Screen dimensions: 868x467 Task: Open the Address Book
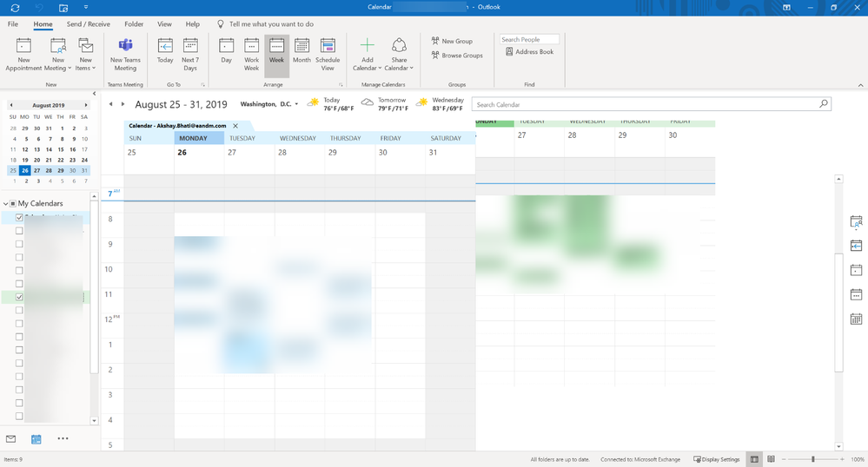pos(529,51)
